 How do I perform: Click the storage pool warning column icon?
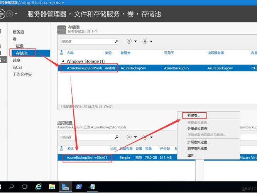pyautogui.click(x=61, y=53)
